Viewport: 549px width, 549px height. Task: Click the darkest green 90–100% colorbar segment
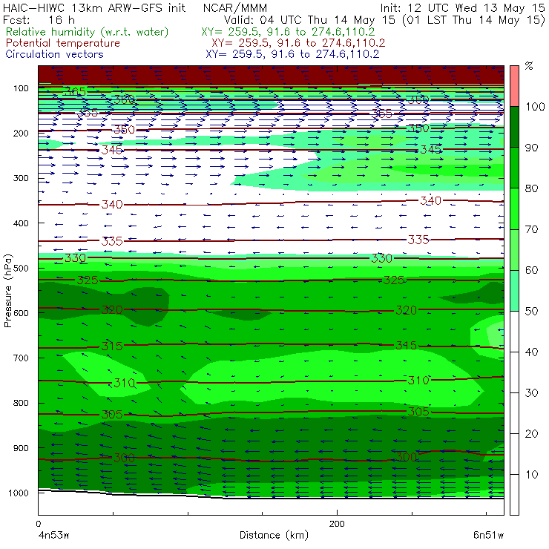pos(514,127)
